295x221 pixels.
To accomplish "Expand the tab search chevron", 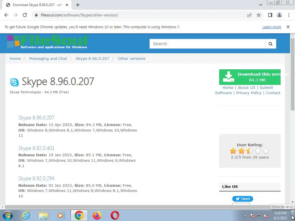I will pyautogui.click(x=260, y=5).
